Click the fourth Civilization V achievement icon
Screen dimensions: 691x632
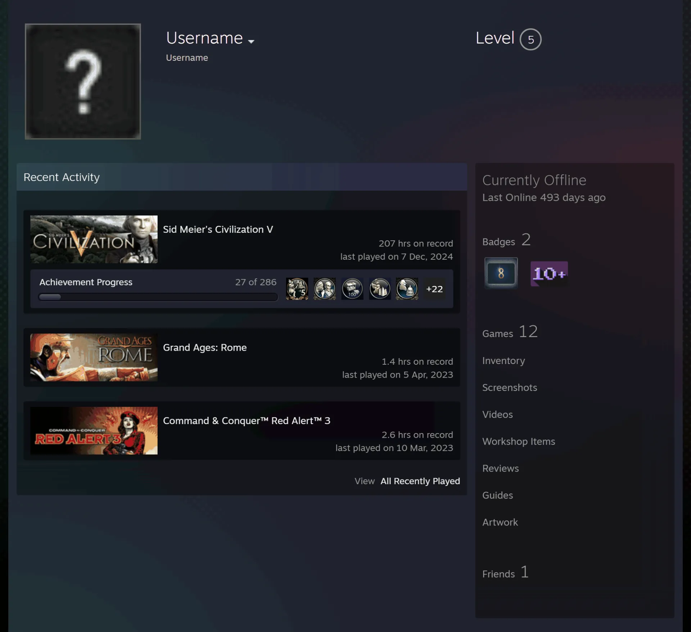pos(380,289)
